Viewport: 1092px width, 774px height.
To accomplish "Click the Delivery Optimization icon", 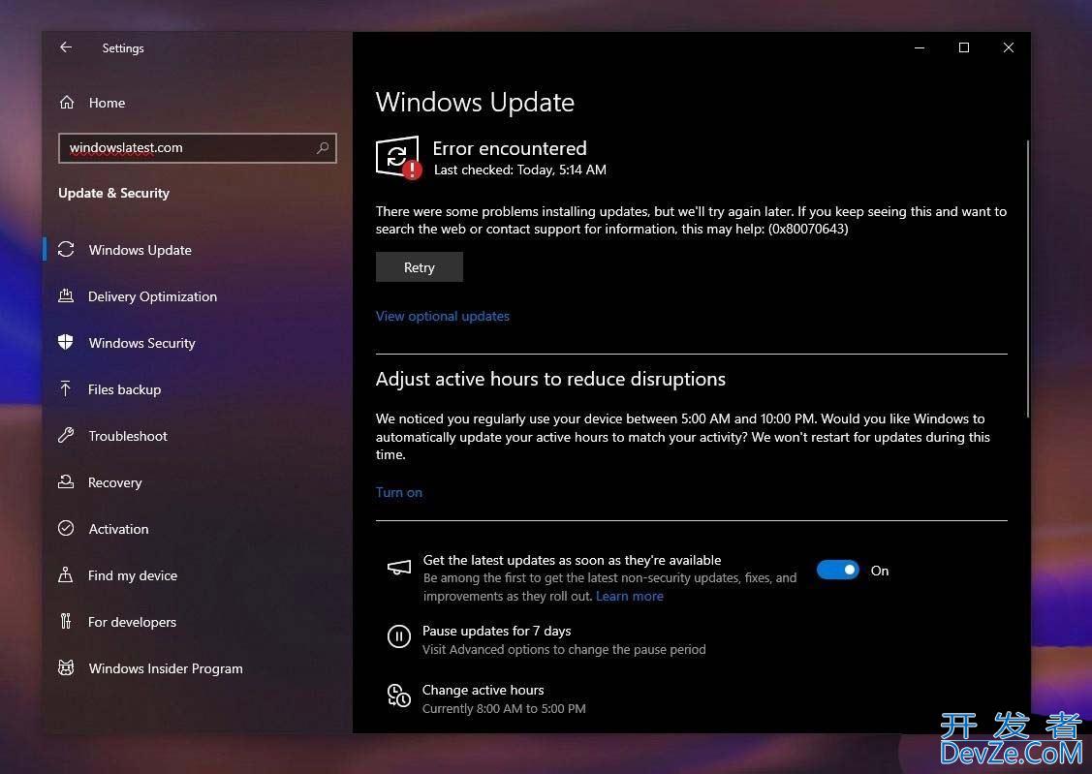I will [x=66, y=295].
